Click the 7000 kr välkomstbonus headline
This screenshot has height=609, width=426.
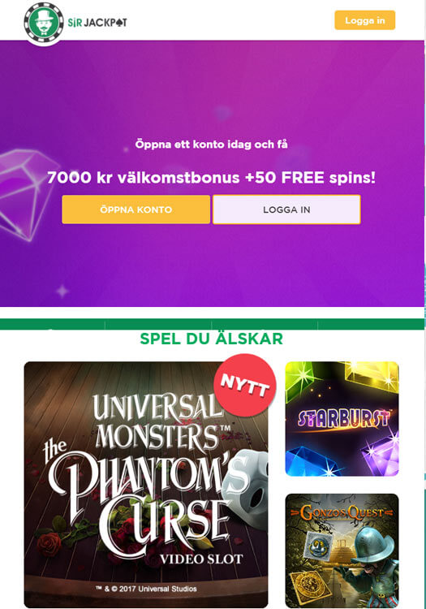point(212,178)
